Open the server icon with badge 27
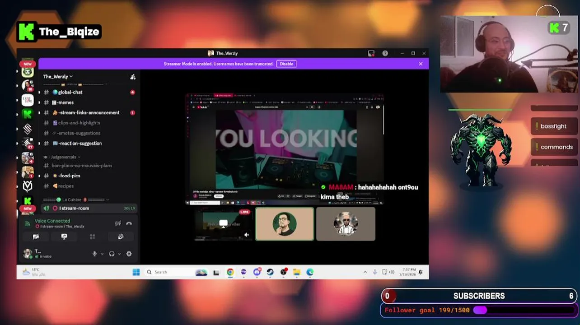The image size is (580, 325). [x=28, y=144]
